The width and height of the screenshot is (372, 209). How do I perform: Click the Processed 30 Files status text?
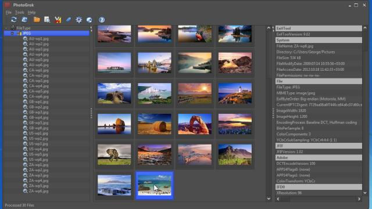(x=19, y=205)
